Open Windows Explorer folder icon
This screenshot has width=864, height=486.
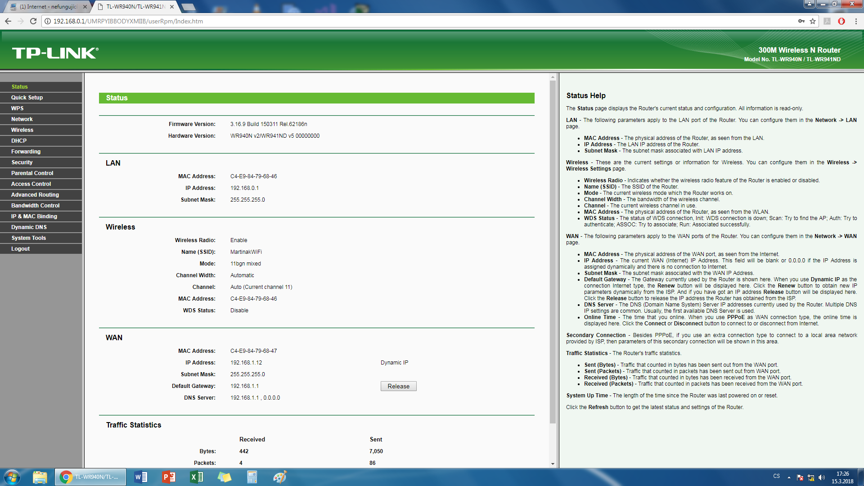(x=40, y=477)
